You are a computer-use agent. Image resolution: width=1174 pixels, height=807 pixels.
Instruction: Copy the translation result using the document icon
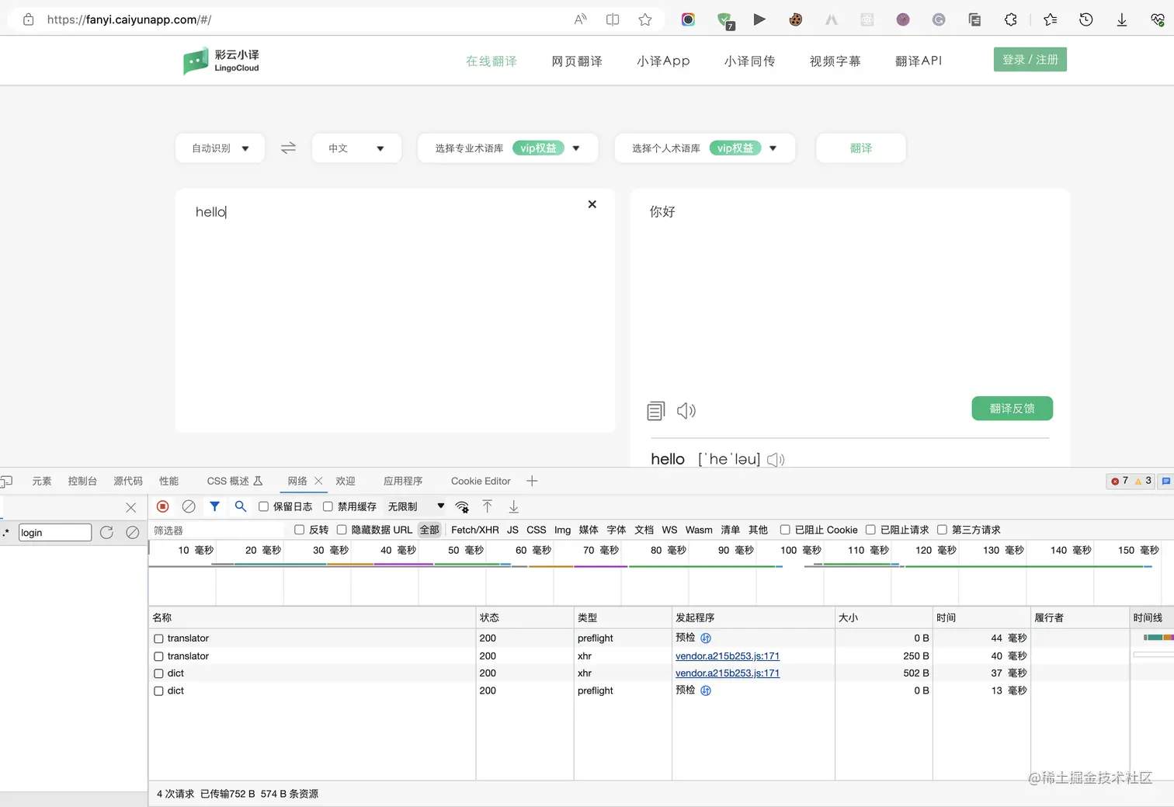pos(656,411)
